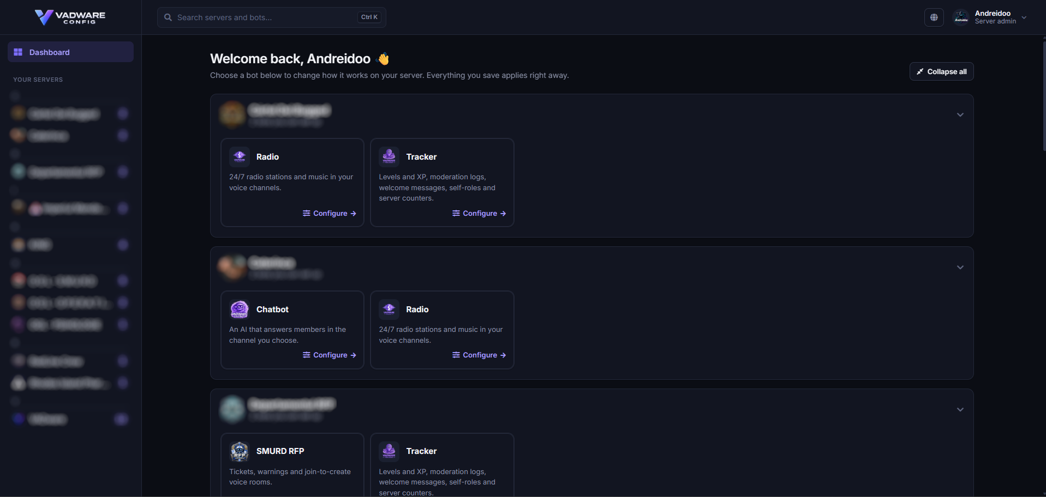
Task: Click the Collapse all button
Action: 941,71
